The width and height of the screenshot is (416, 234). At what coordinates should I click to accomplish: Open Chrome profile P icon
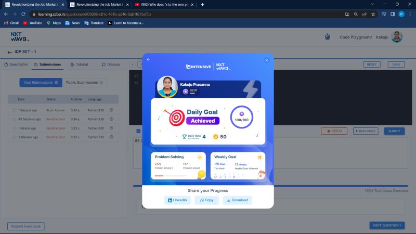pos(401,14)
